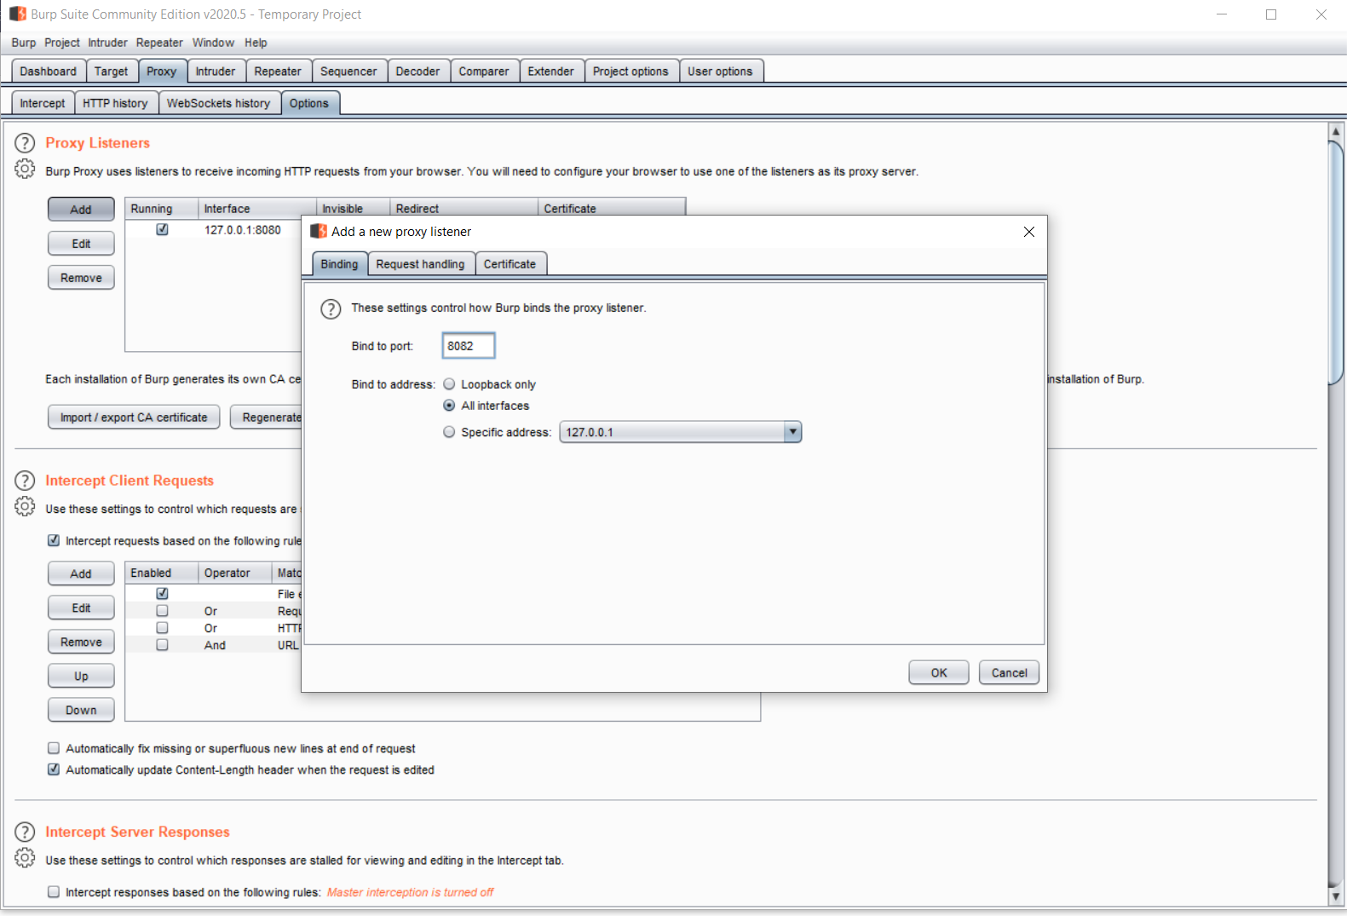Open Project options tab

(630, 72)
